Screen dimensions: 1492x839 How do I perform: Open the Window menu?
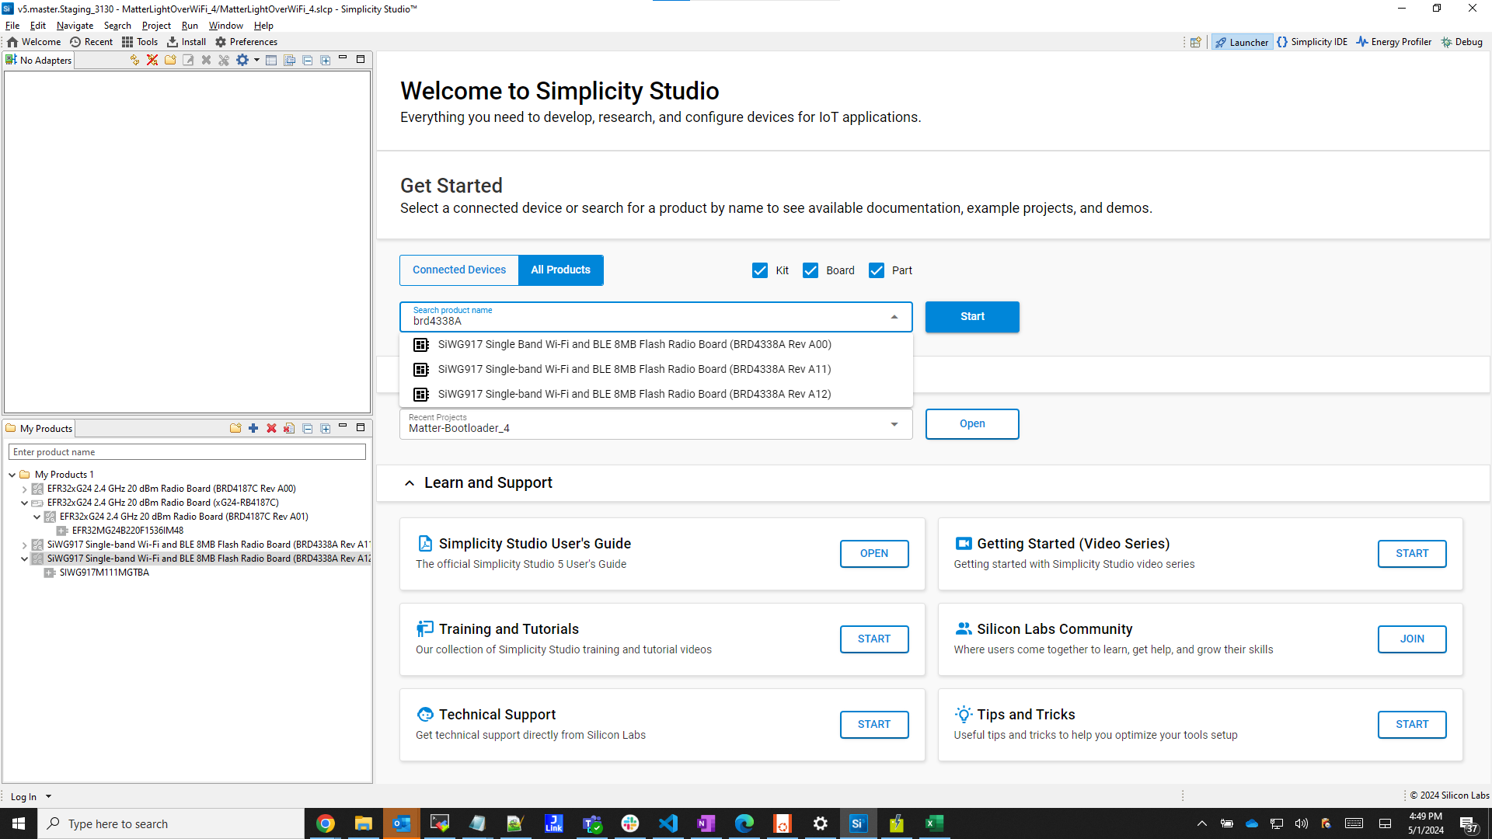(225, 26)
